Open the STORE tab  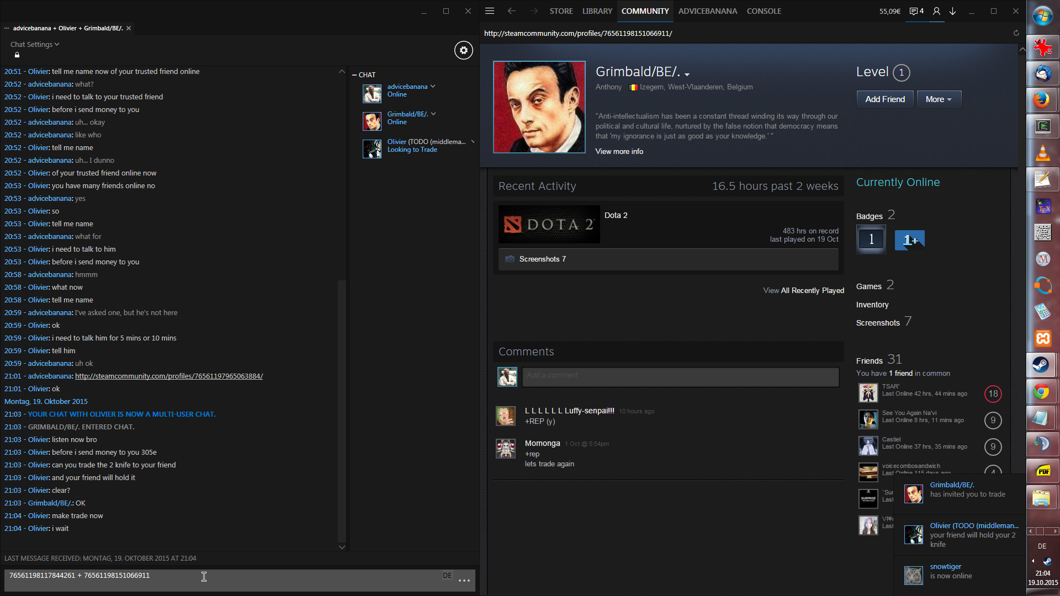point(561,11)
